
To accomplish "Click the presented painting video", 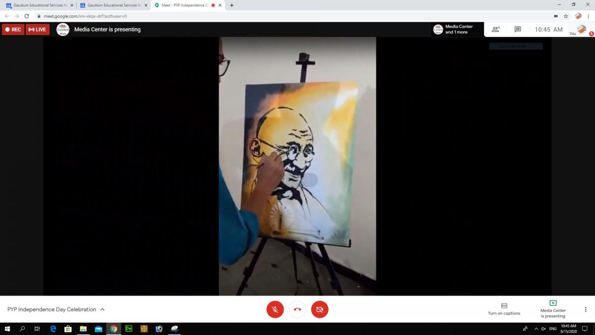I will tap(297, 166).
